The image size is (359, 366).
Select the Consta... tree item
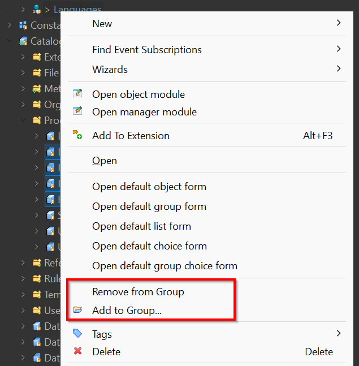point(45,25)
